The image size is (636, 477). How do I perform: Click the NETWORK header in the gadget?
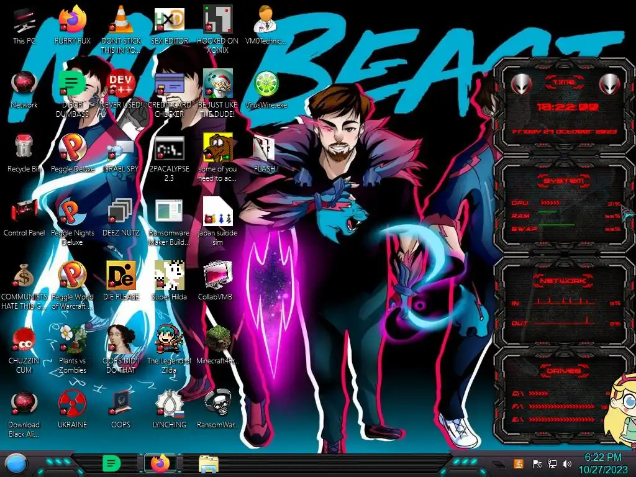(x=563, y=280)
